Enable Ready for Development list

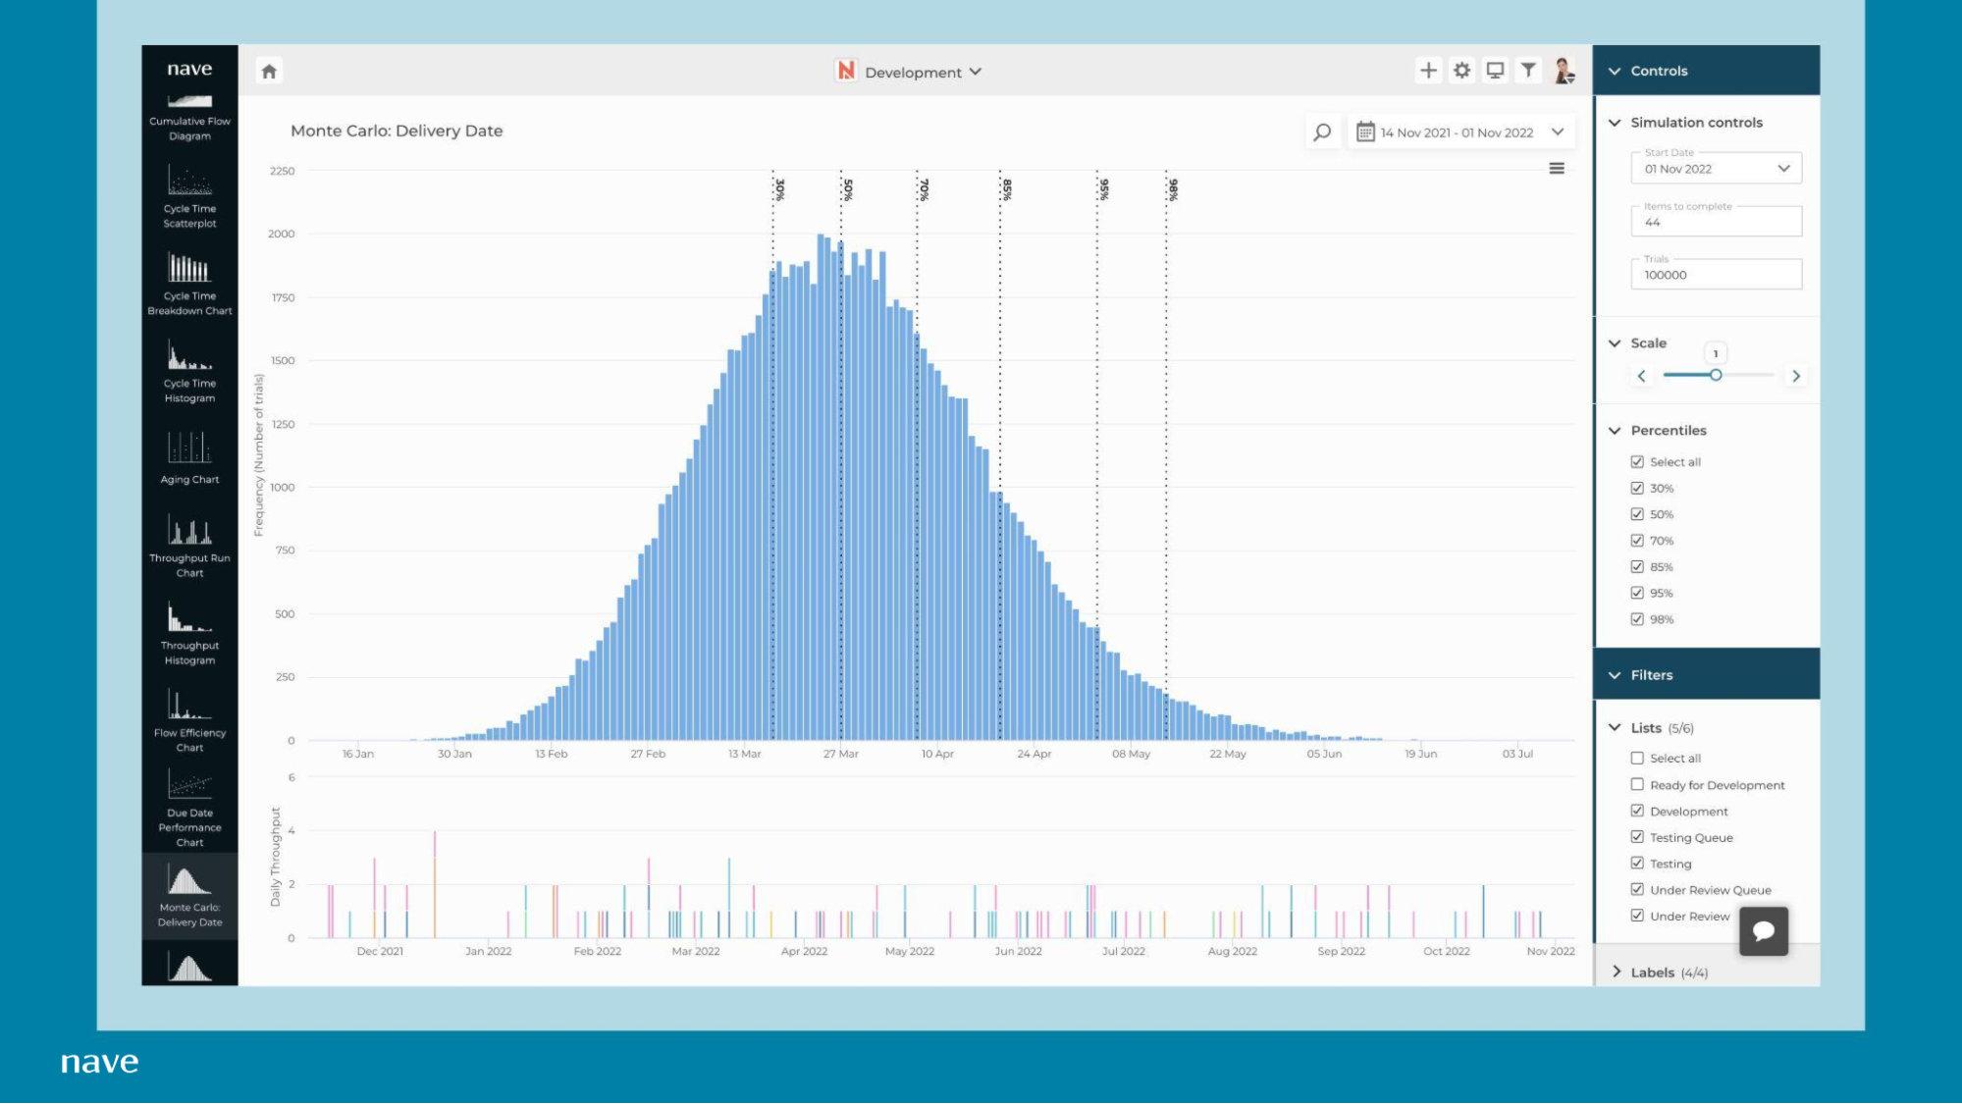tap(1637, 785)
